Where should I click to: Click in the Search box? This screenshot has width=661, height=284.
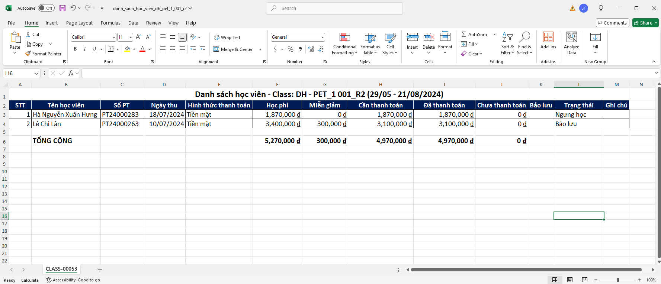pyautogui.click(x=334, y=8)
